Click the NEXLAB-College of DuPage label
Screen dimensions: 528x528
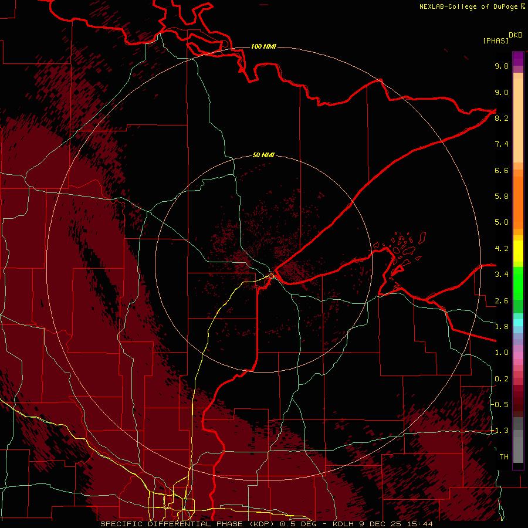pyautogui.click(x=468, y=6)
